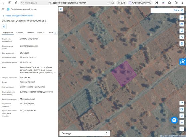Go back via Назад к найденным объектам
This screenshot has height=137, width=186.
coord(18,16)
